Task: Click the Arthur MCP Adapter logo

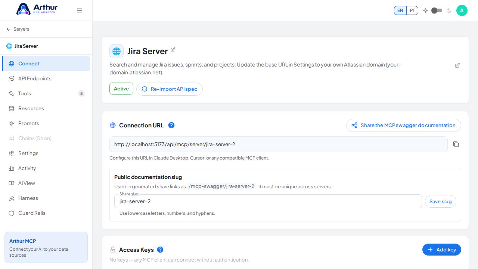Action: (x=37, y=9)
